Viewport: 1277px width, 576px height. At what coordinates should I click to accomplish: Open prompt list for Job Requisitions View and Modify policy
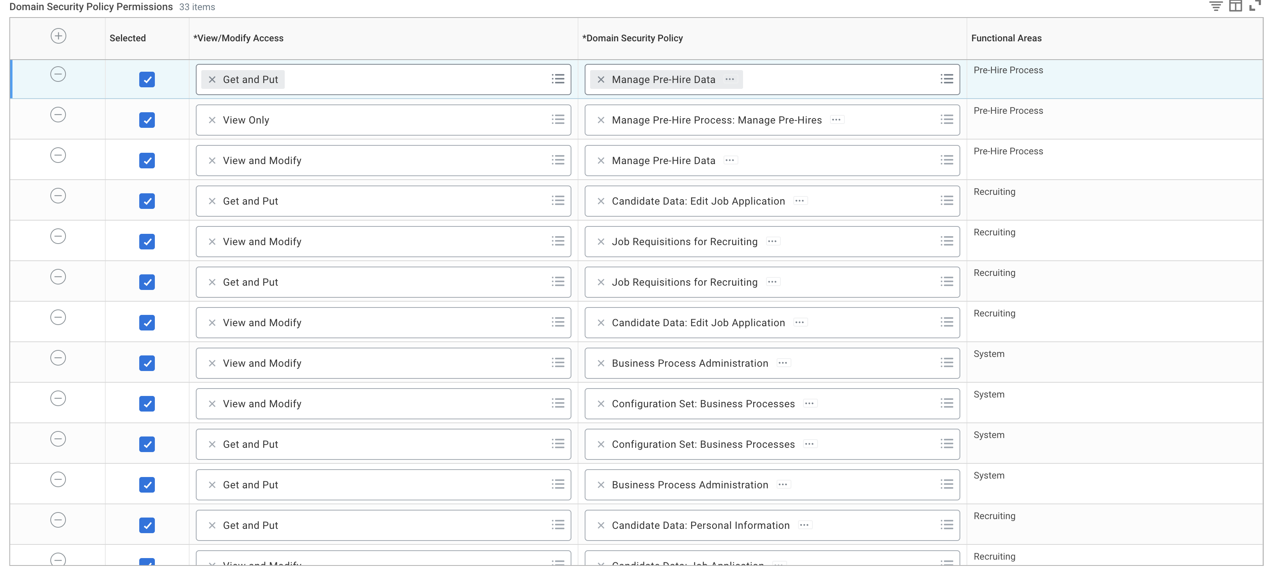click(946, 241)
